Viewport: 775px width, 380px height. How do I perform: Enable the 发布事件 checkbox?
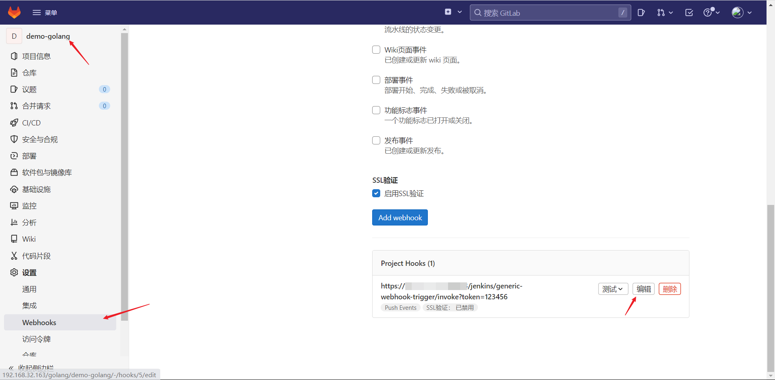point(376,140)
